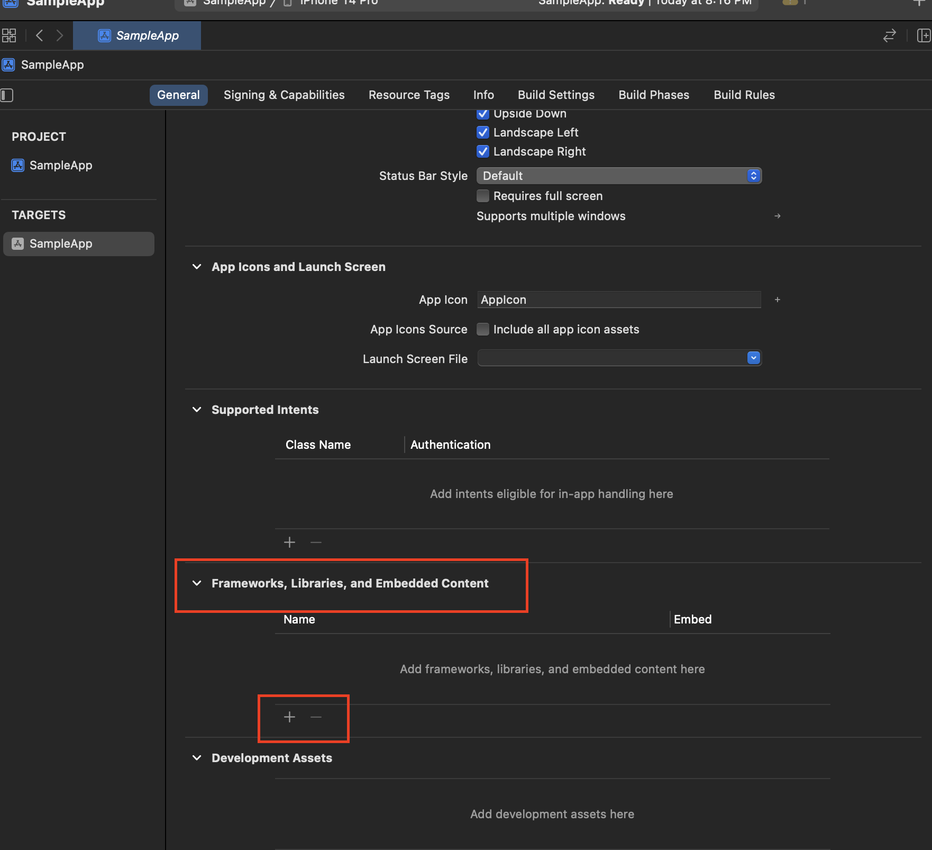Viewport: 932px width, 850px height.
Task: Add a new supported intent
Action: [289, 542]
